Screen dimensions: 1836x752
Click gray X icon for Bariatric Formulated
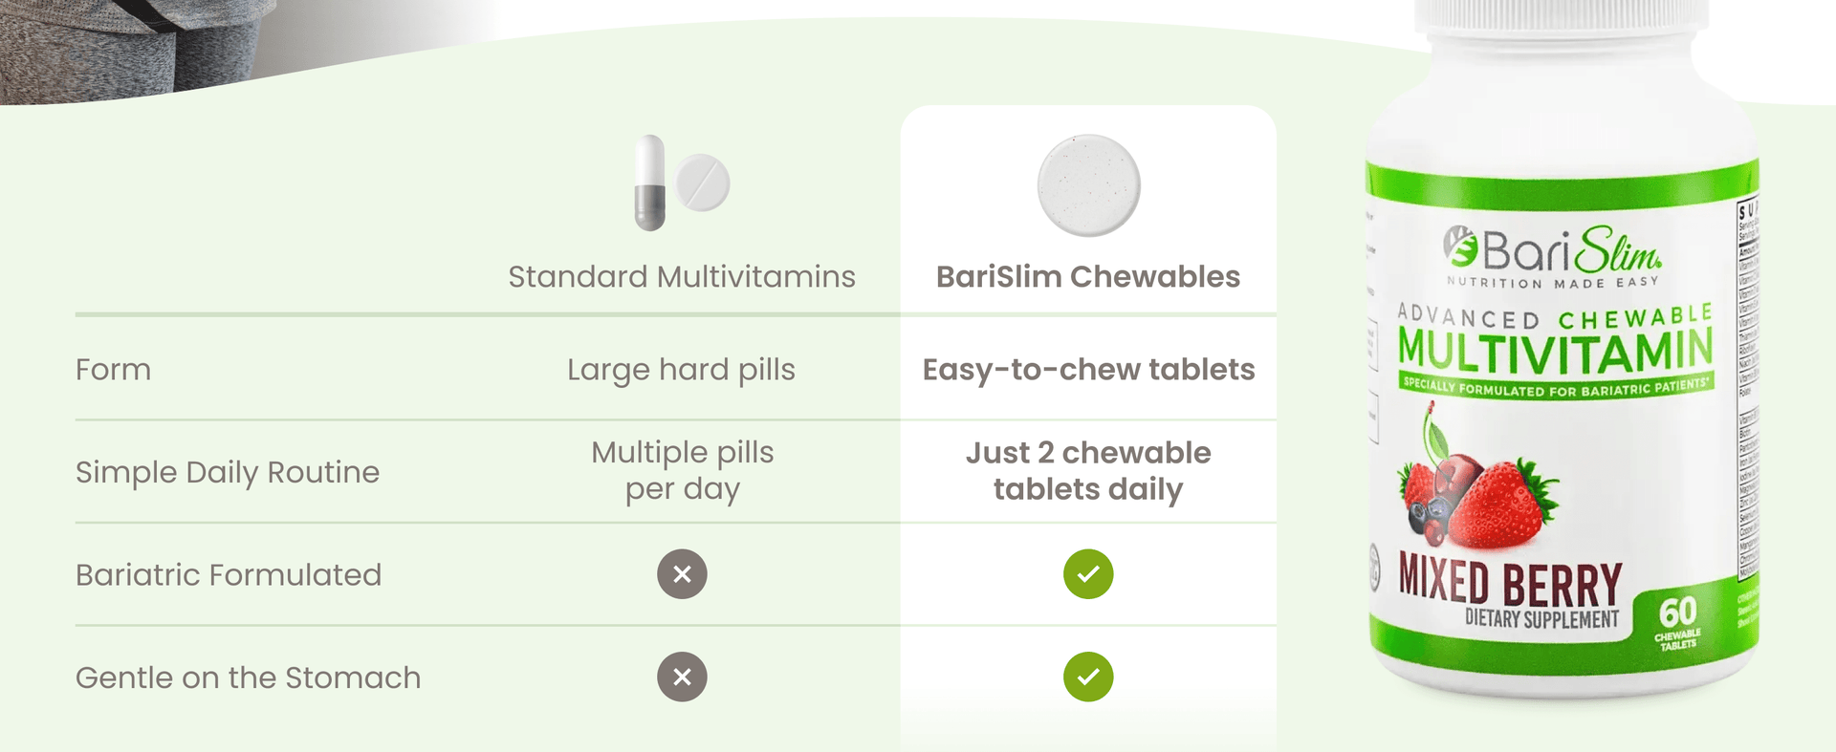(682, 574)
